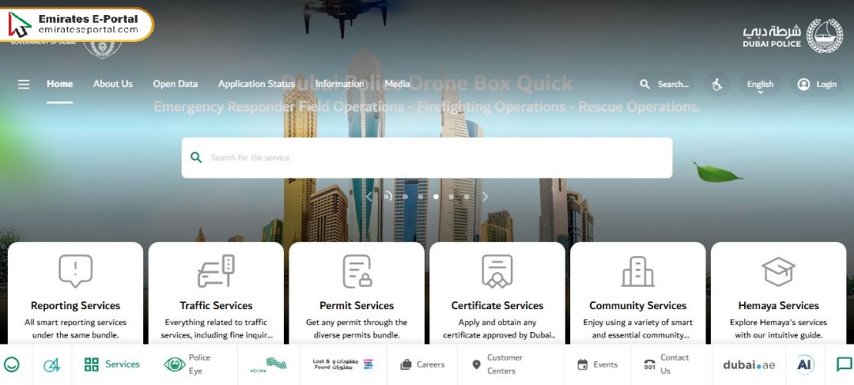Pause the banner slideshow
The height and width of the screenshot is (385, 854).
387,197
